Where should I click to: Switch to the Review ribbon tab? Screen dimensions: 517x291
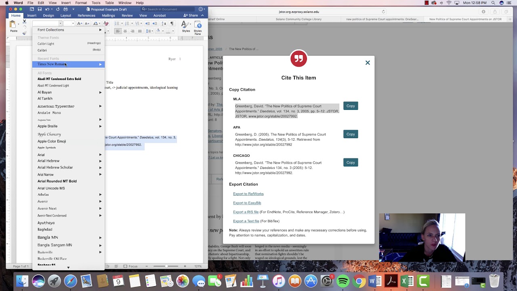(127, 15)
